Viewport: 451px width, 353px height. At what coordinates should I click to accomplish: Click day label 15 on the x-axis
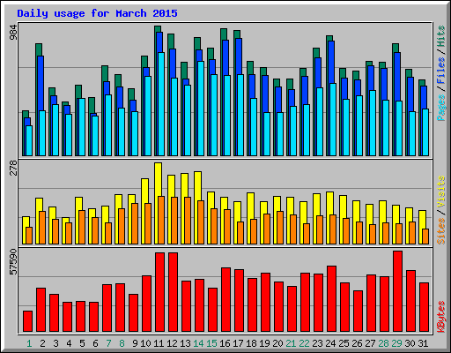click(x=211, y=343)
